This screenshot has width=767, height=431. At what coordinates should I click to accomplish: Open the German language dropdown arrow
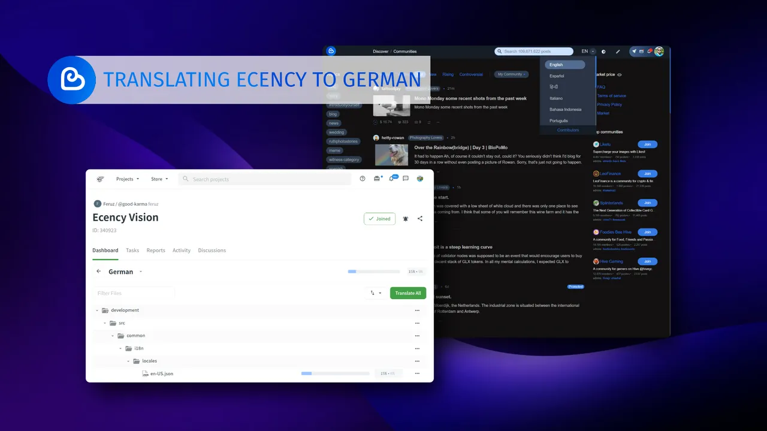coord(141,272)
